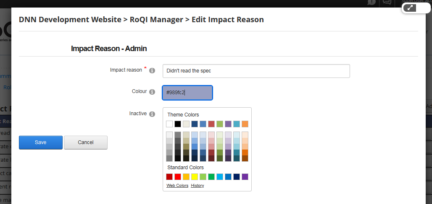Choose the brown shade ending the orange column

(245, 158)
